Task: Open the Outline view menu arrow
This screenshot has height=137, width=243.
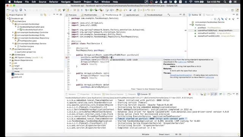Action: pyautogui.click(x=238, y=19)
